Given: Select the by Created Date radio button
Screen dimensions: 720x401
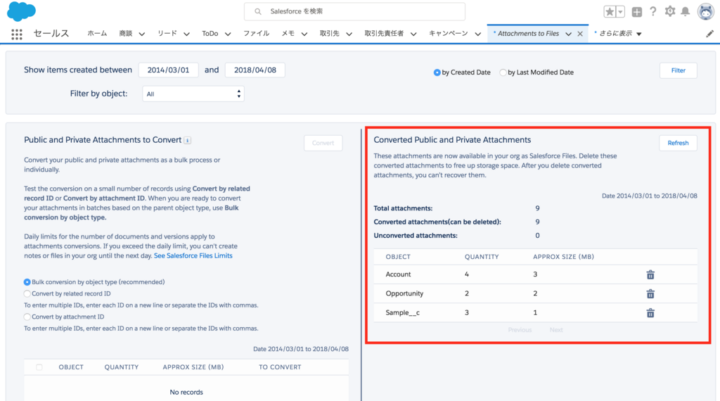Looking at the screenshot, I should pyautogui.click(x=437, y=72).
